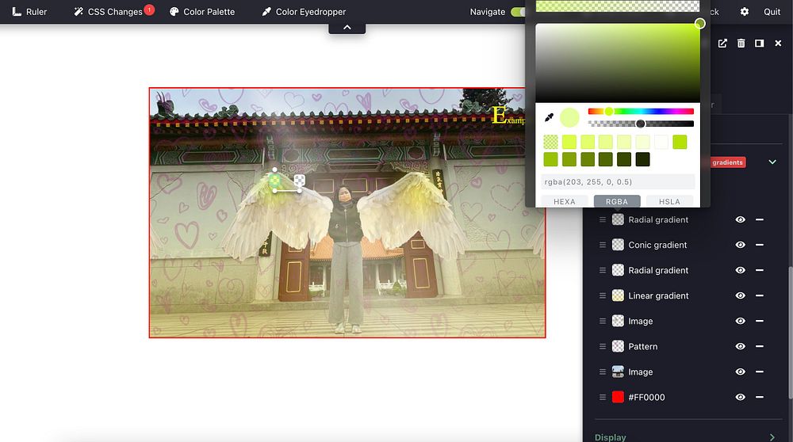Toggle visibility of Image layer above Pattern
This screenshot has width=793, height=442.
(741, 322)
